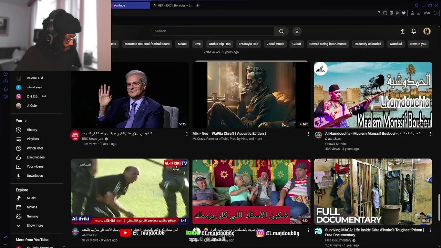Click the Free Documentary channel avatar

click(x=318, y=231)
